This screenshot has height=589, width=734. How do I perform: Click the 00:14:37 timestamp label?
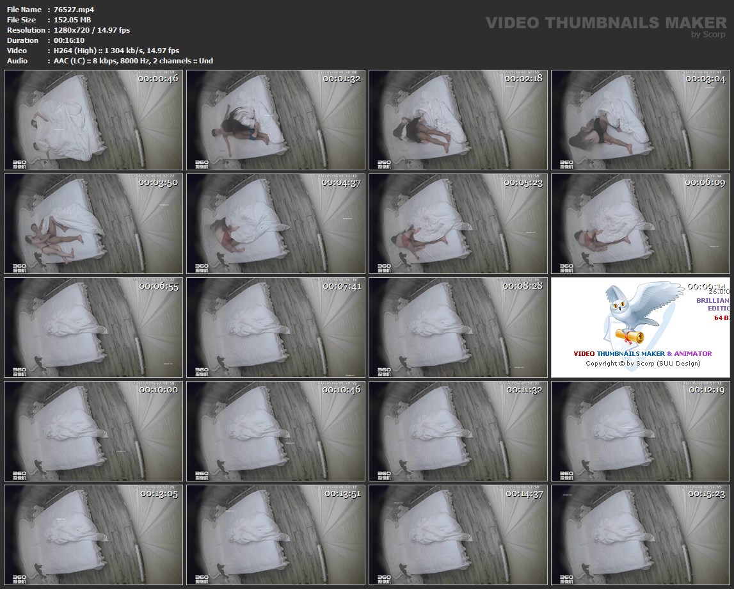click(524, 494)
